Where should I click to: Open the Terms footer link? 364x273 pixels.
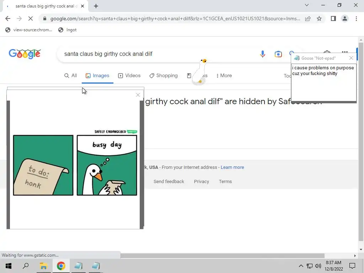[225, 182]
